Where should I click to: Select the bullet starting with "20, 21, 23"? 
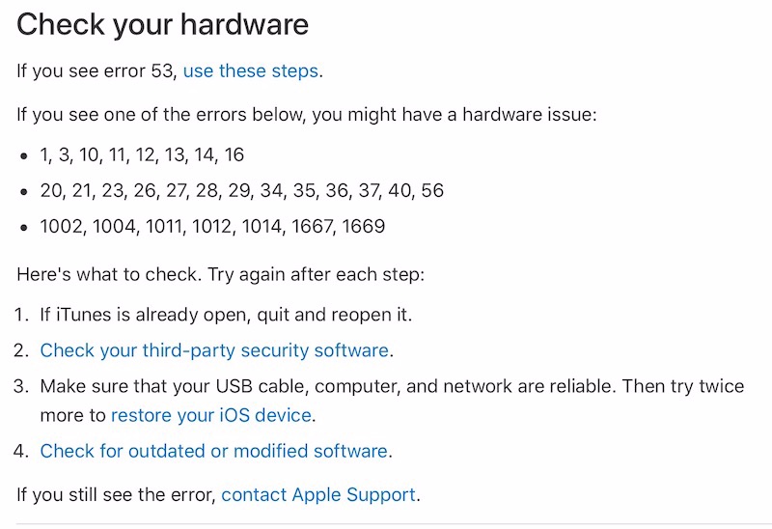tap(241, 190)
